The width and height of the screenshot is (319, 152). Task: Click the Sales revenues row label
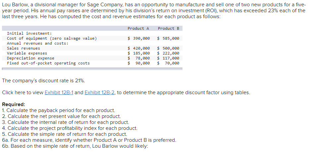click(x=24, y=48)
